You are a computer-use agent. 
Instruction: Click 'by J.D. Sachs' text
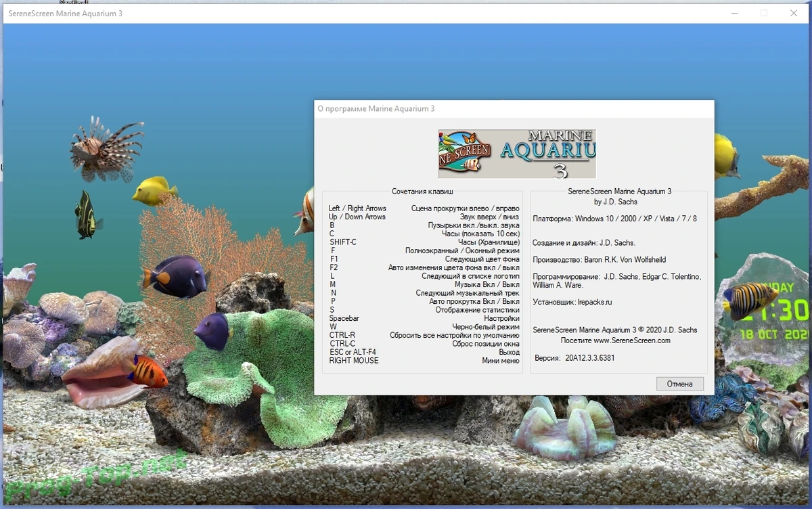pos(616,202)
